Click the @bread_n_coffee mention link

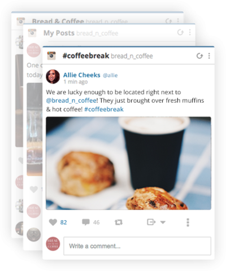coord(71,100)
